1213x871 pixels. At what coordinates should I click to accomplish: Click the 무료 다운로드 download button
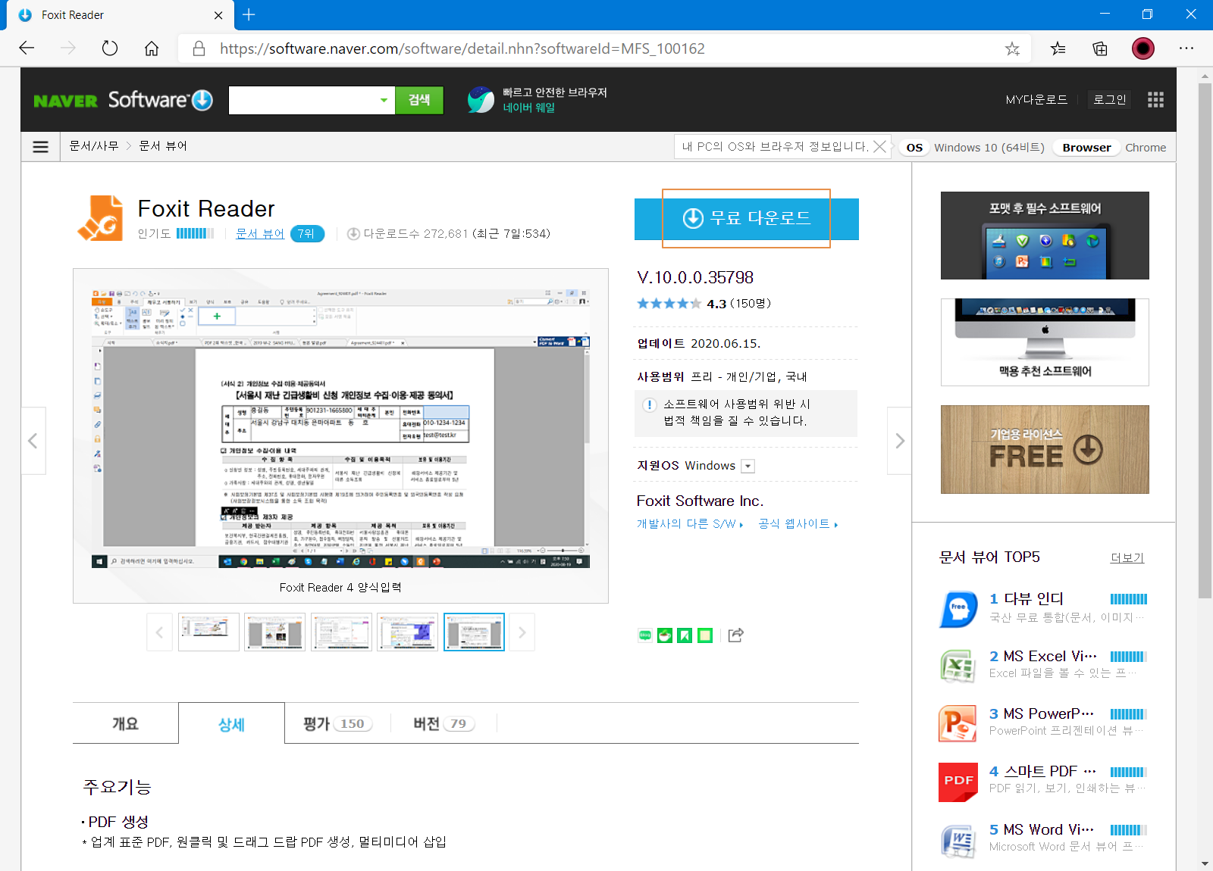coord(747,219)
